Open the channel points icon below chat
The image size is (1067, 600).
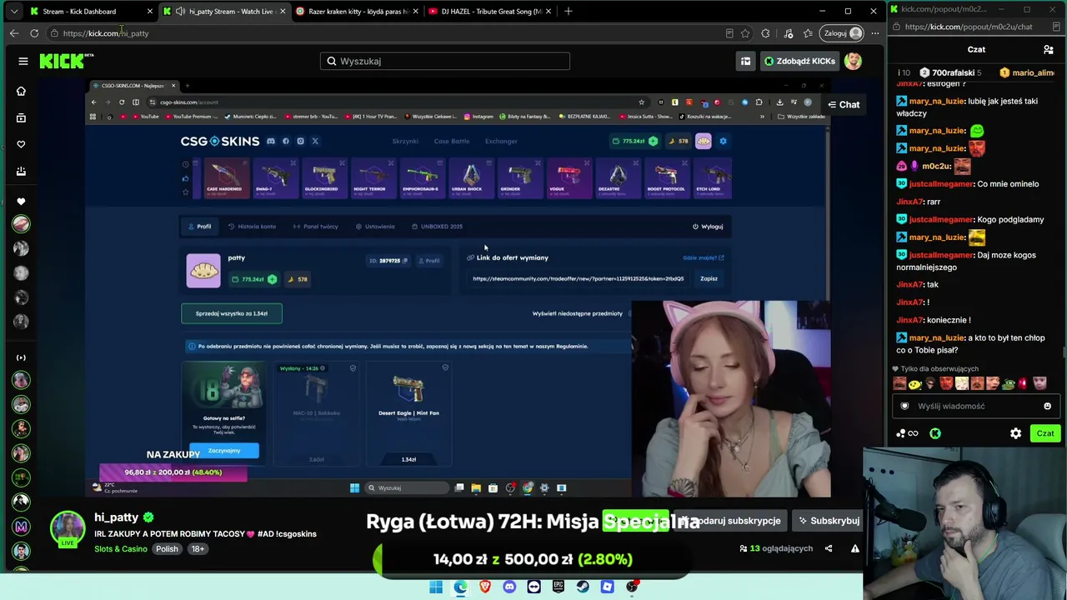pyautogui.click(x=906, y=433)
